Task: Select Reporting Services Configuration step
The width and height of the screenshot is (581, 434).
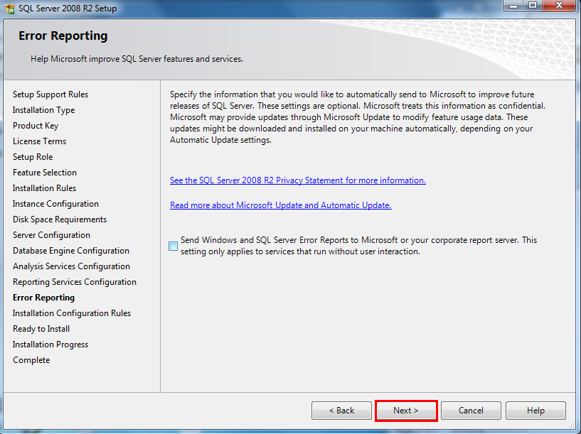Action: click(x=75, y=282)
